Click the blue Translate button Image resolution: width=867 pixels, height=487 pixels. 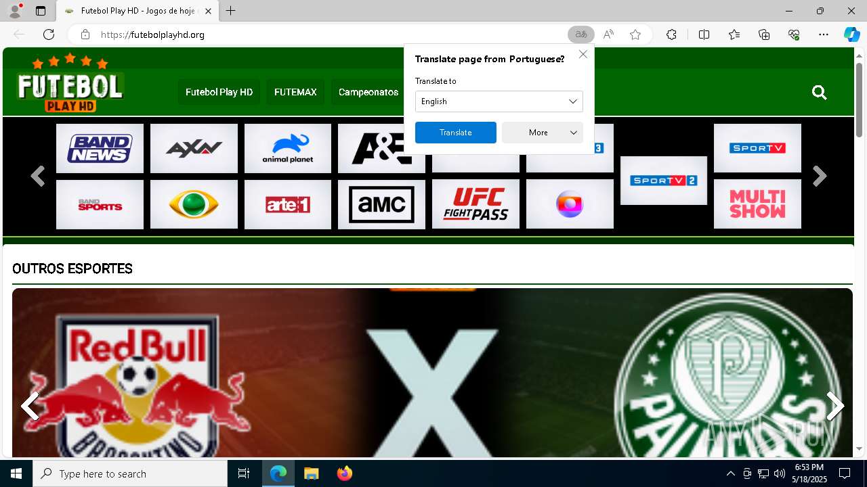456,133
